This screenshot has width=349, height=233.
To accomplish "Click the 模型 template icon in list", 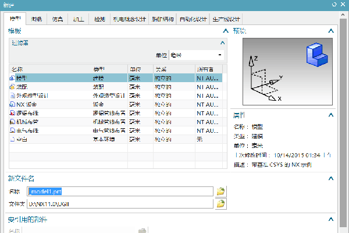I will pos(12,77).
